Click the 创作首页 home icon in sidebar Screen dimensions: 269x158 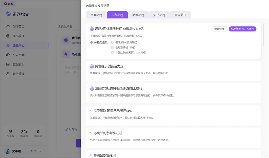pos(8,27)
